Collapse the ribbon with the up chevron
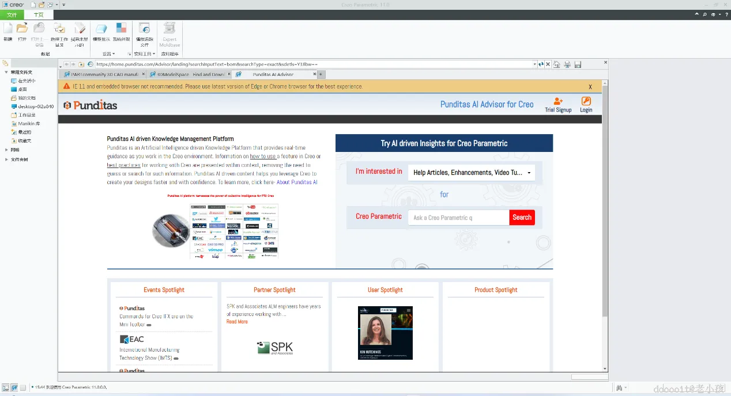 pos(697,14)
